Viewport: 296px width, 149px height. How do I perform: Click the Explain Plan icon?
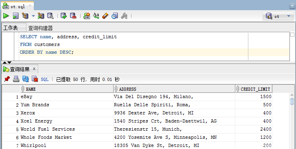click(x=25, y=16)
